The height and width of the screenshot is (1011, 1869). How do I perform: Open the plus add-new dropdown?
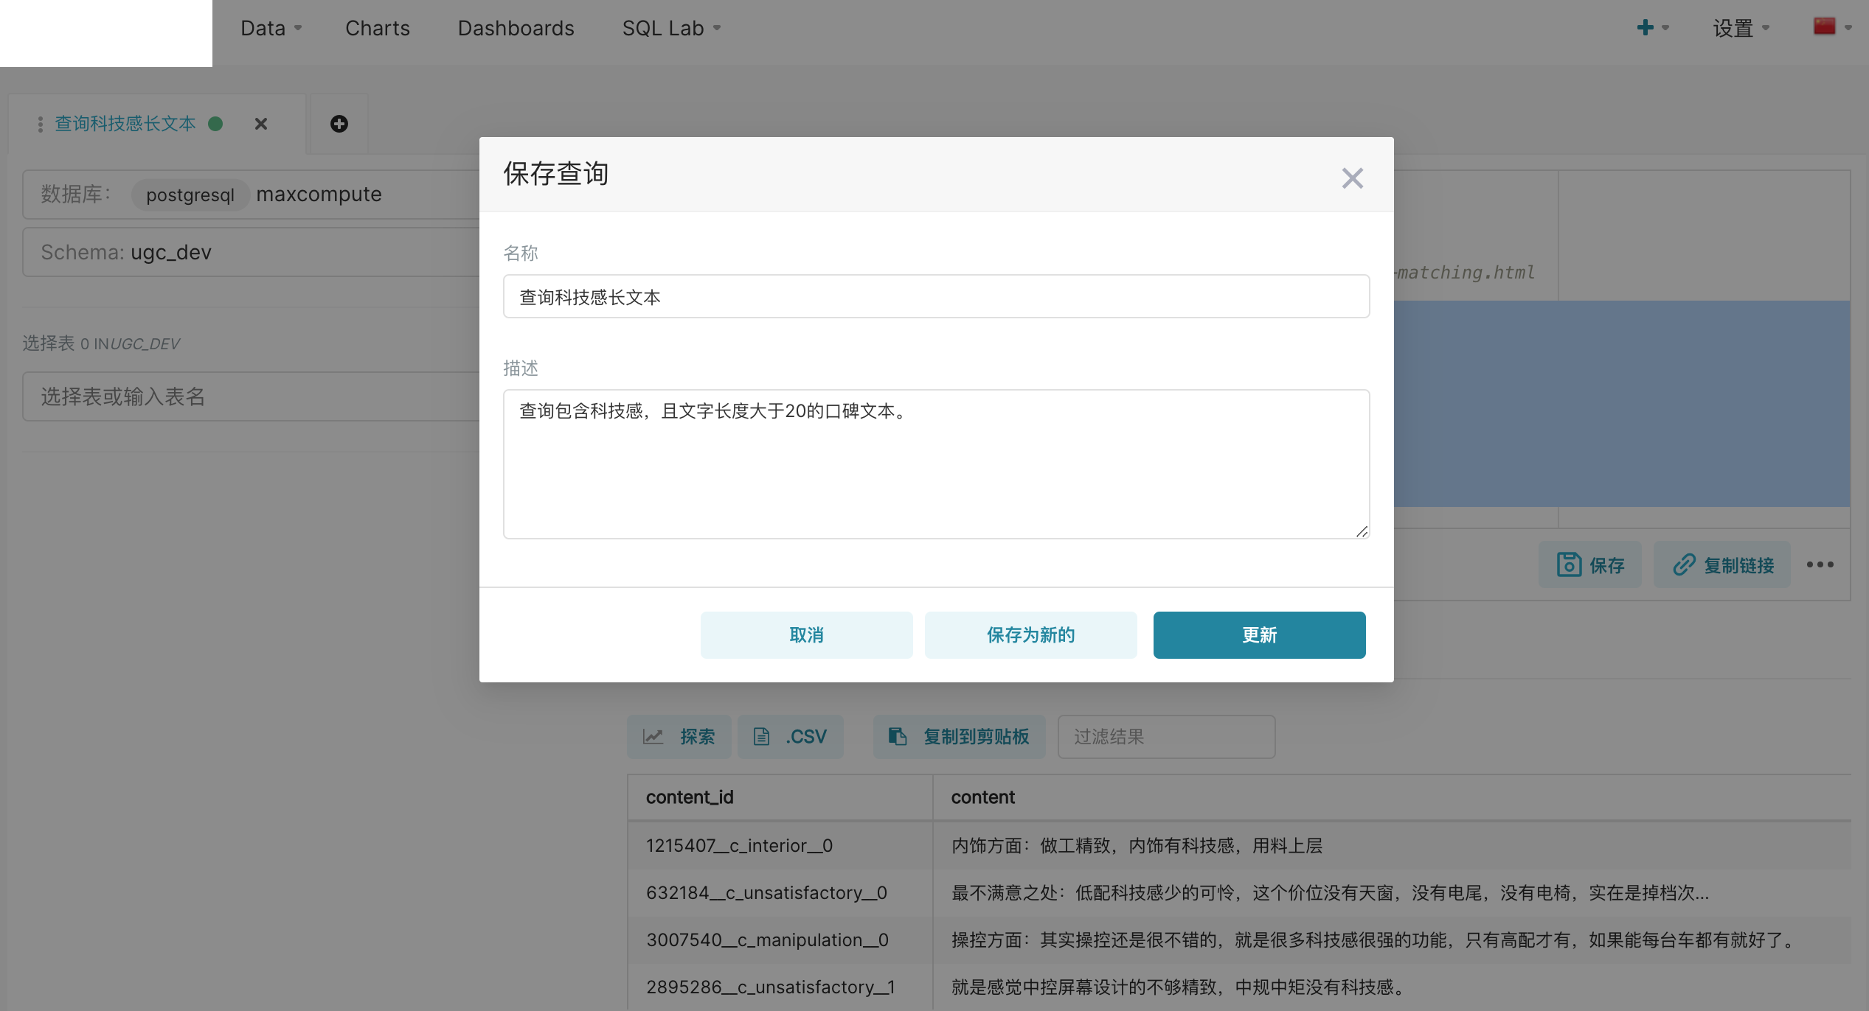coord(1652,28)
